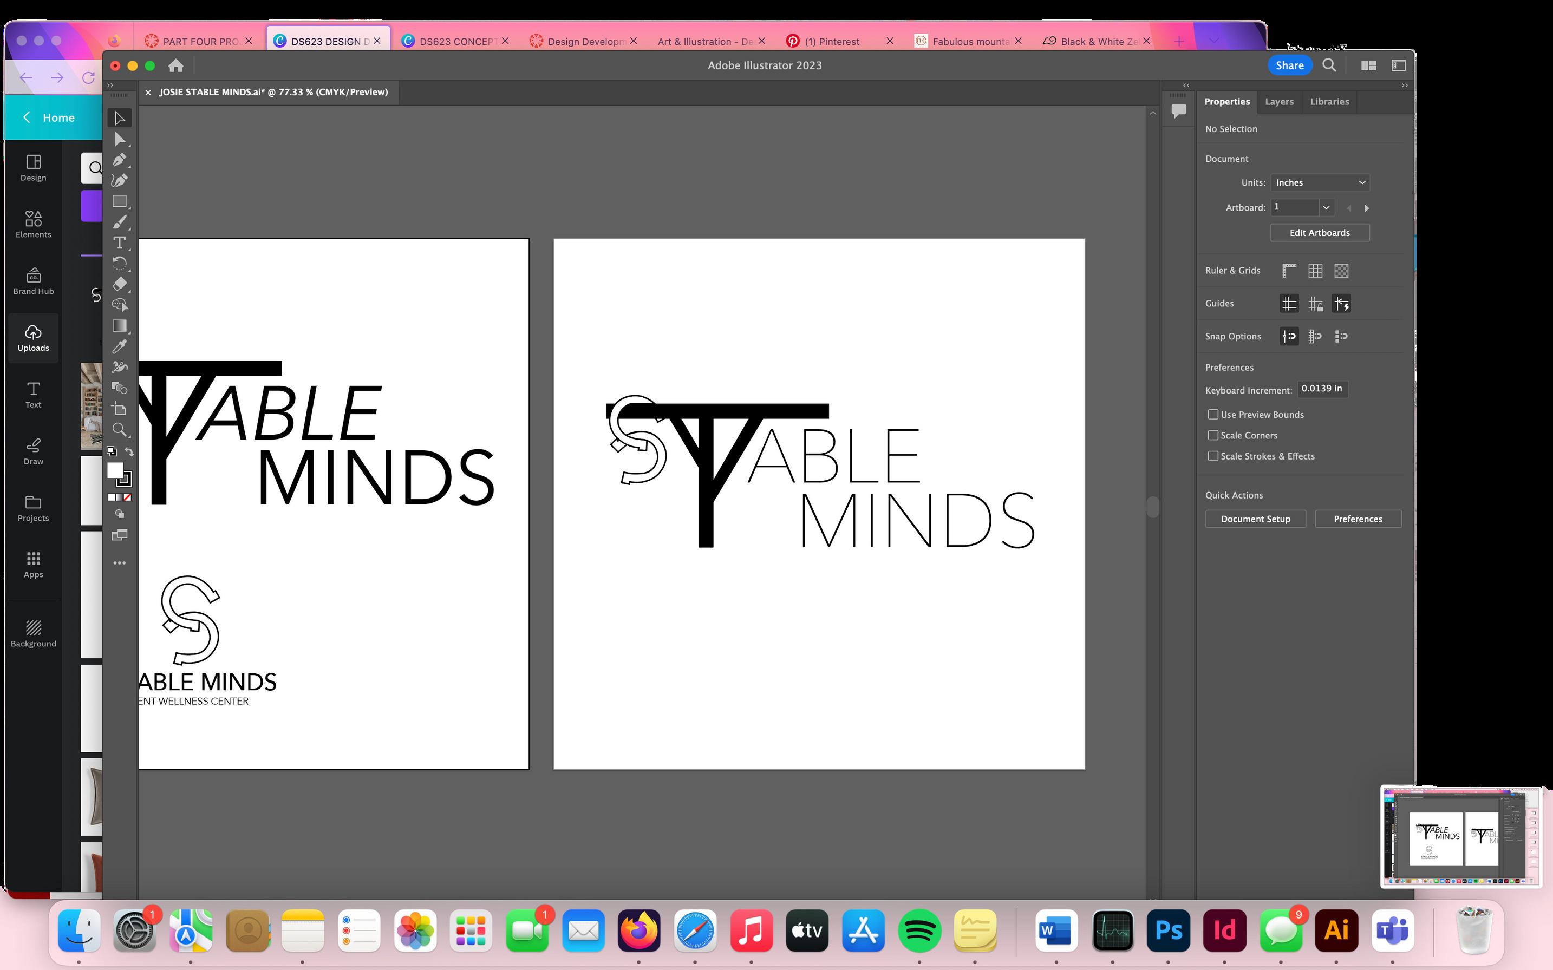
Task: Select the Pen tool
Action: [119, 160]
